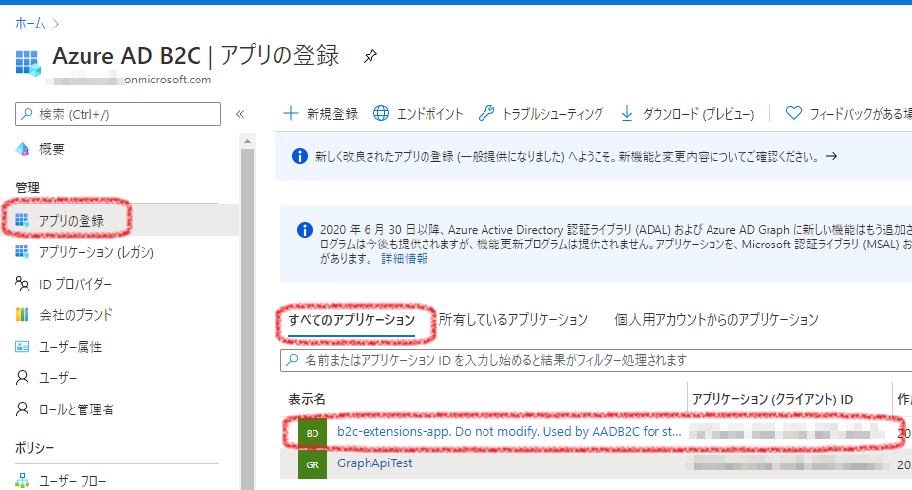Open アプリケーション (レガシ) menu item
The height and width of the screenshot is (490, 912).
click(x=96, y=252)
